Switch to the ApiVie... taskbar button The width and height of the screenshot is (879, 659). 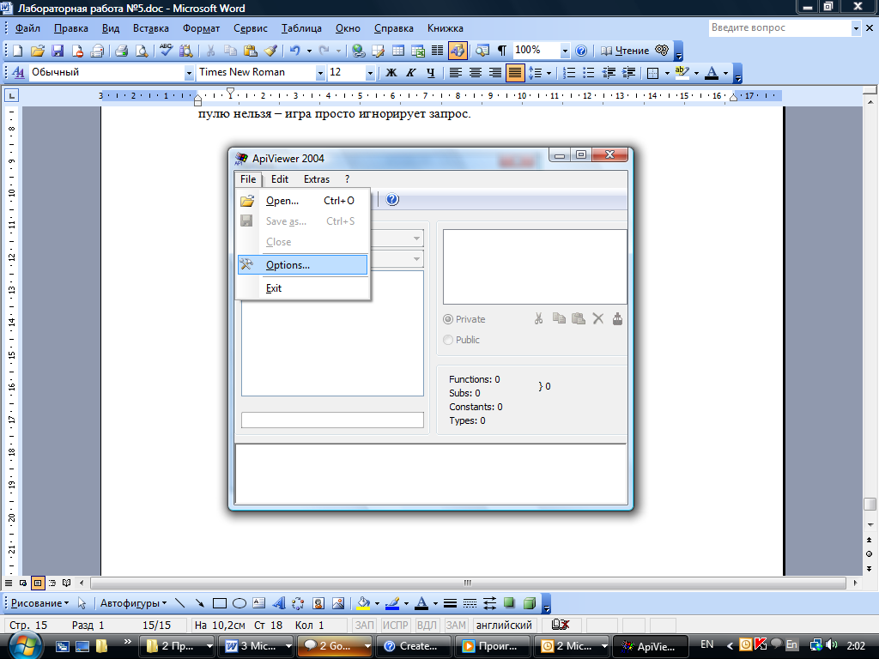click(x=651, y=646)
